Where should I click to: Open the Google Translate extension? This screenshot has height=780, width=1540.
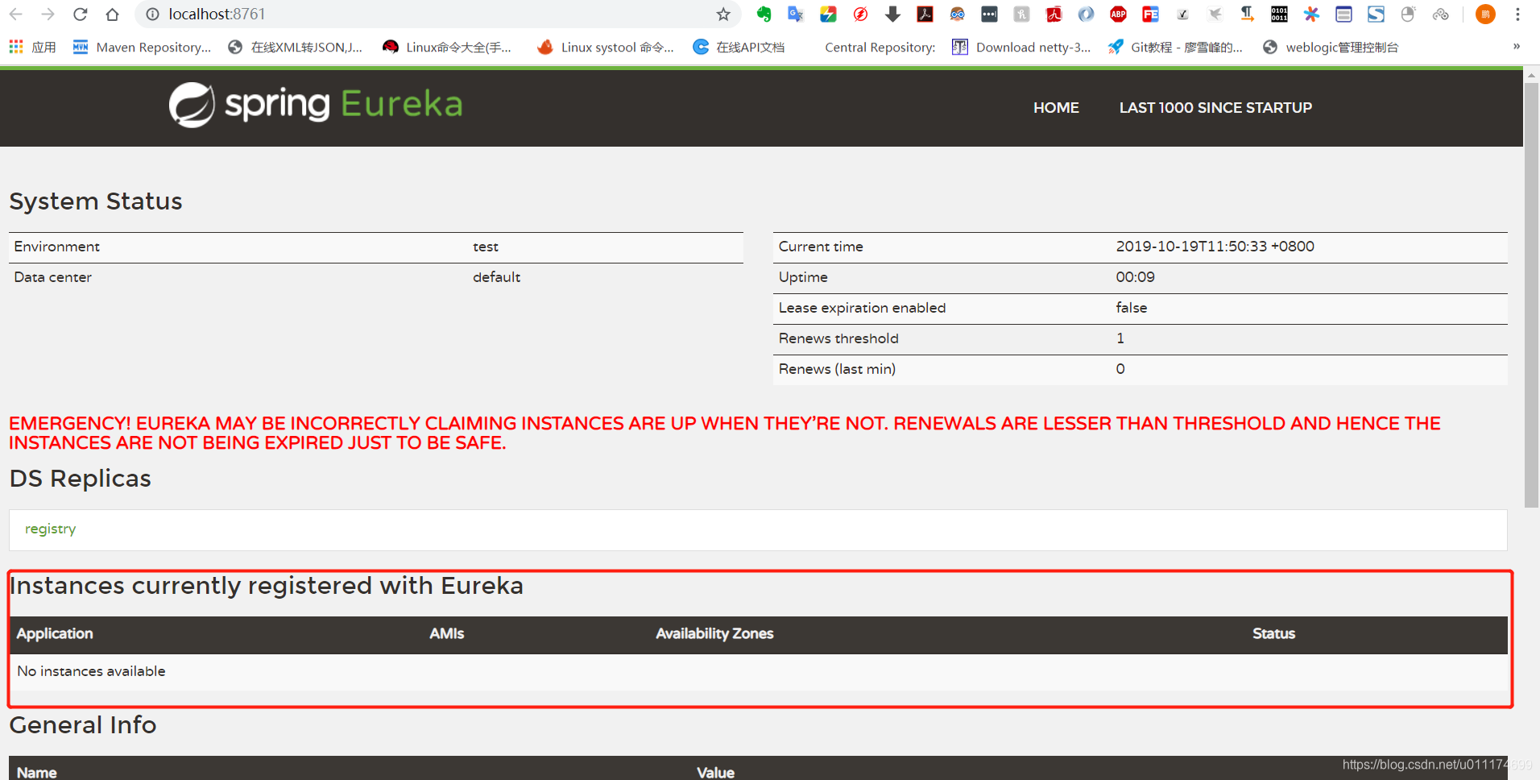coord(796,15)
